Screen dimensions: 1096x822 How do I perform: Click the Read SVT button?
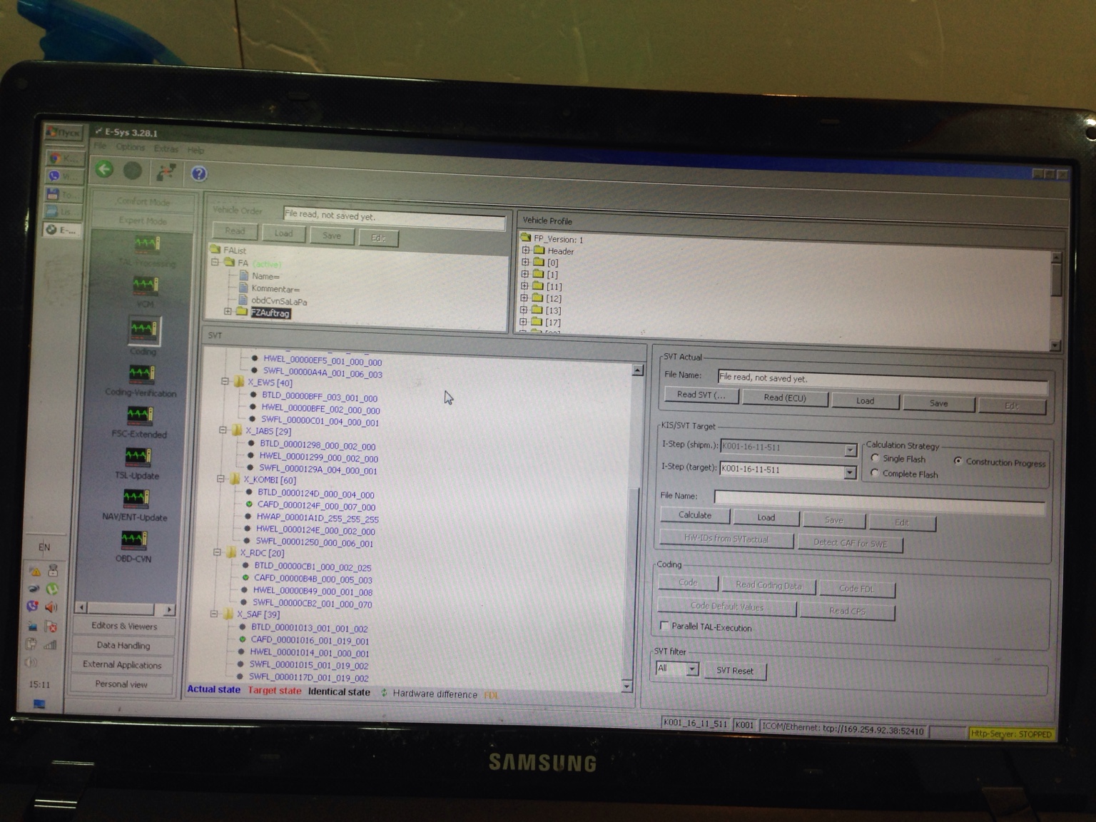701,395
